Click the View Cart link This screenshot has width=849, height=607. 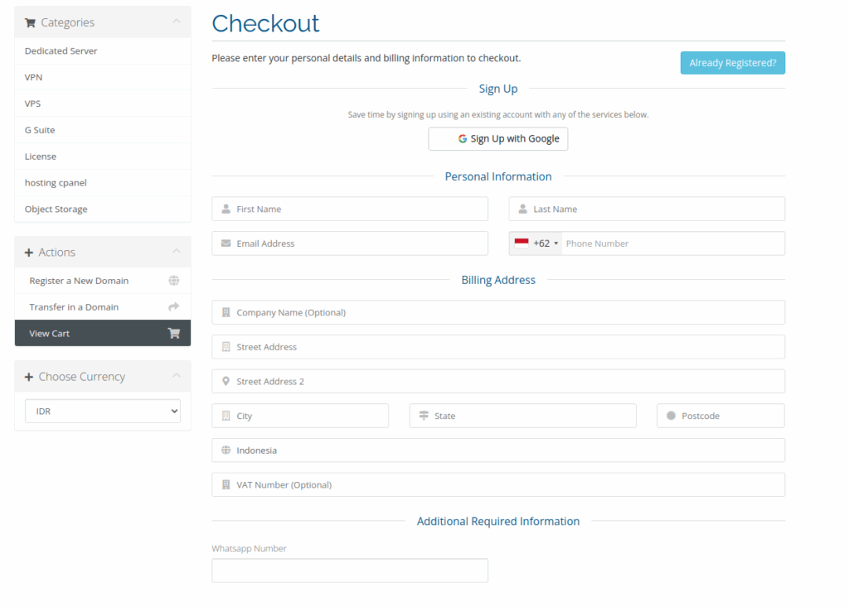click(103, 333)
